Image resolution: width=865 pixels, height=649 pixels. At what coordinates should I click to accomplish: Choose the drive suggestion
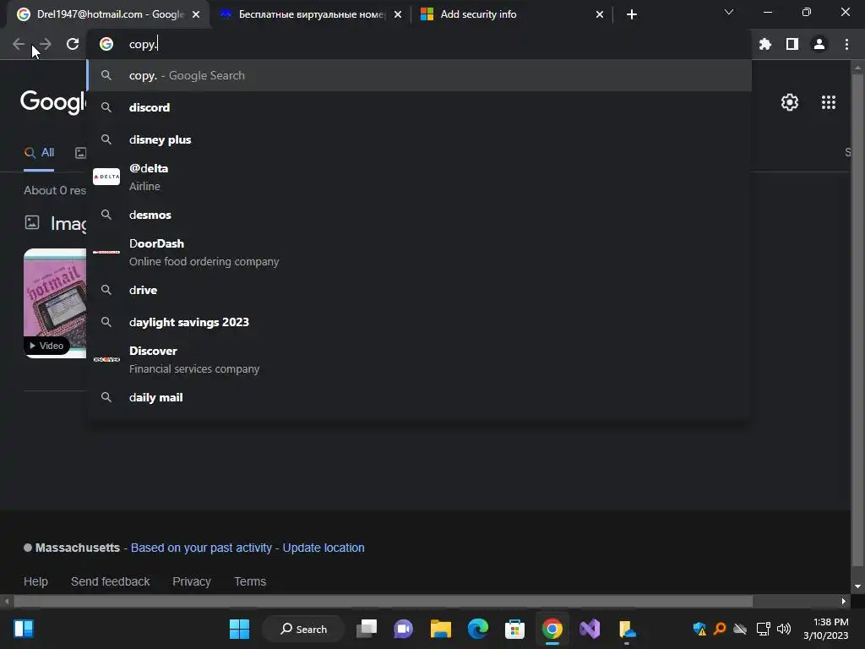[x=419, y=291]
